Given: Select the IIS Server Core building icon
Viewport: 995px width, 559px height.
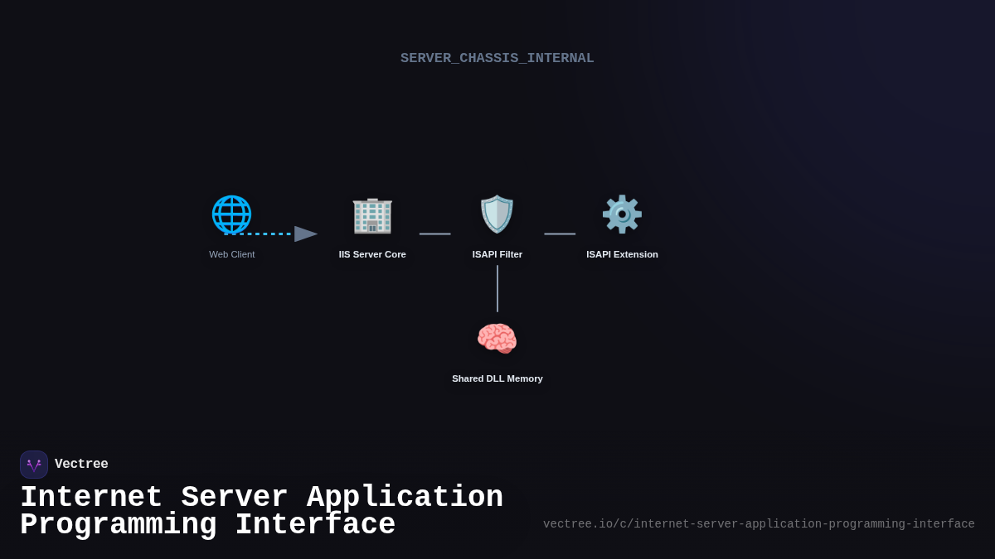Looking at the screenshot, I should [x=372, y=214].
